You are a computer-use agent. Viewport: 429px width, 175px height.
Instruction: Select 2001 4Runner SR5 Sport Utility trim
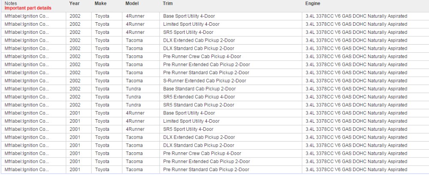point(188,129)
